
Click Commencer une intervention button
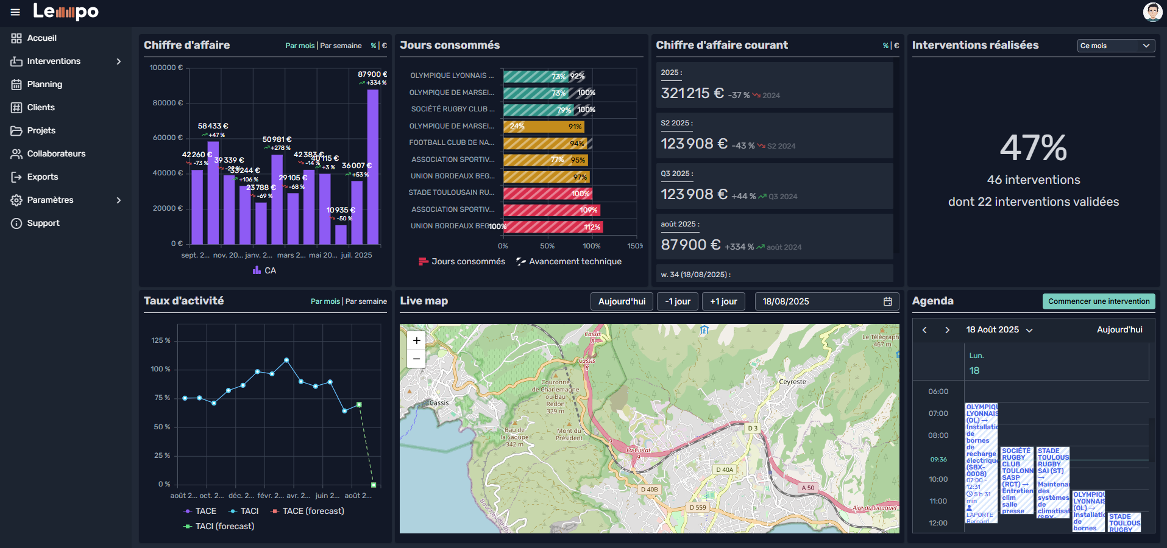1098,301
